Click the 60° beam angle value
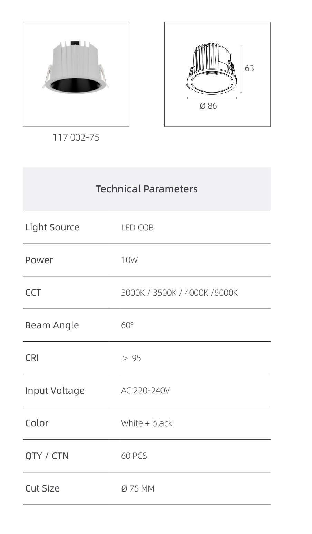Viewport: 312px width, 534px height. click(x=127, y=325)
